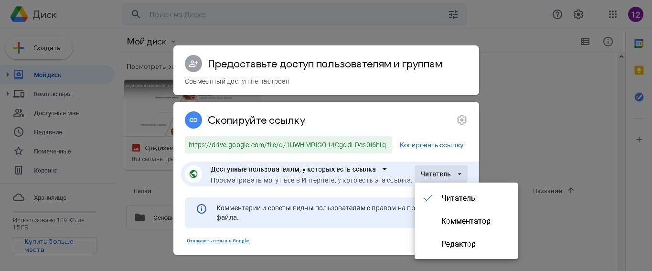652x271 pixels.
Task: Choose Редактор from role menu
Action: tap(458, 244)
